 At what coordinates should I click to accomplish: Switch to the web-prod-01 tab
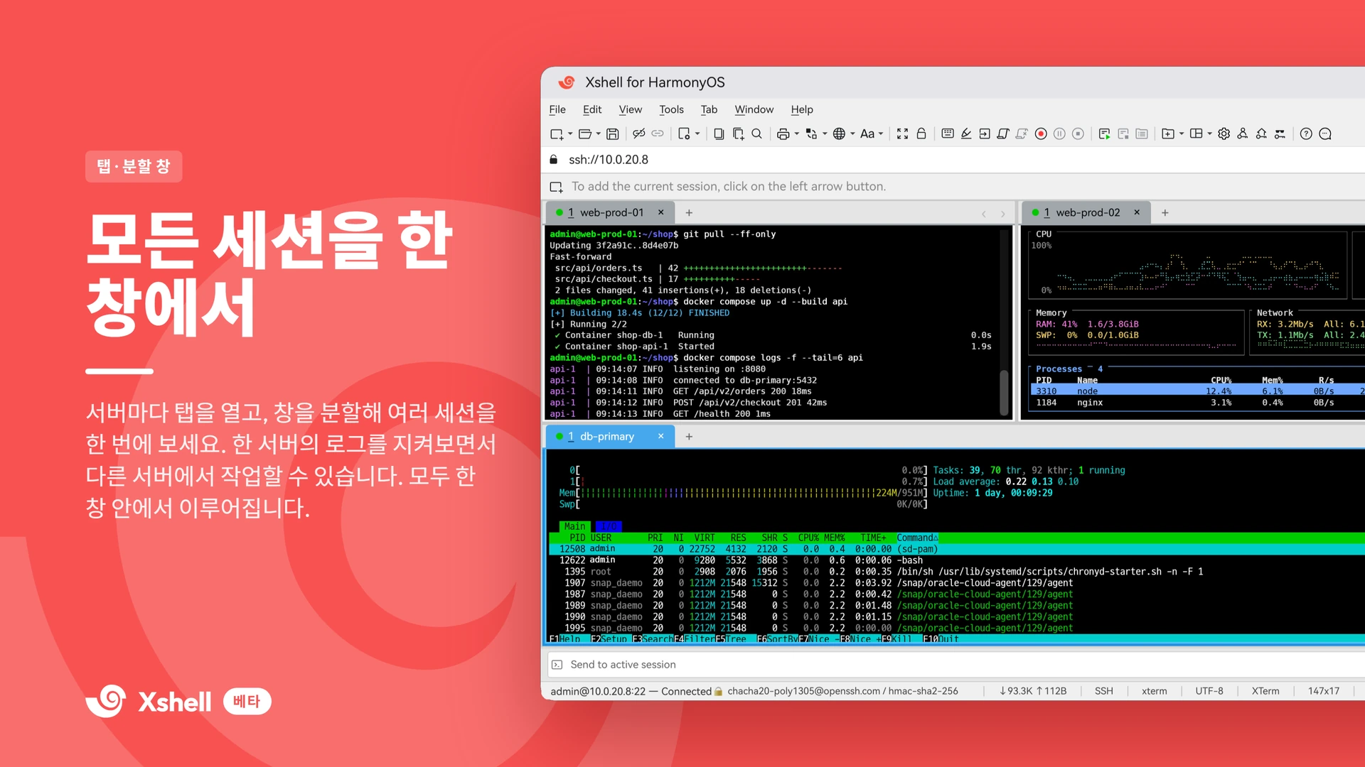pos(610,212)
